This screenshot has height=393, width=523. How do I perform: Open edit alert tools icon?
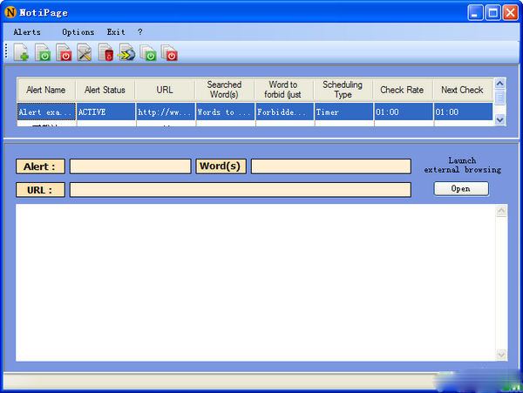tap(85, 54)
